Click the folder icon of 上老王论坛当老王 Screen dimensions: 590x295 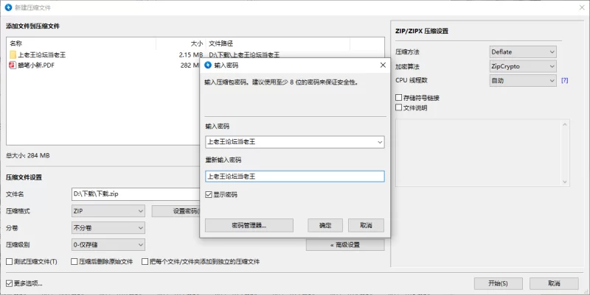click(x=13, y=54)
